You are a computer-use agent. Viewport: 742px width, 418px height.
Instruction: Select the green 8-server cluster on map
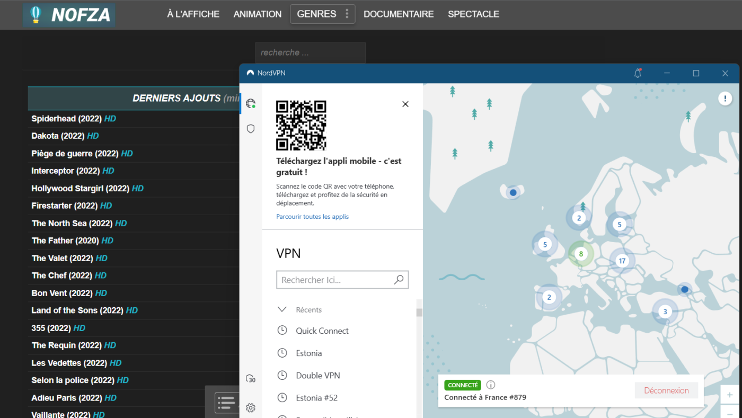tap(581, 254)
